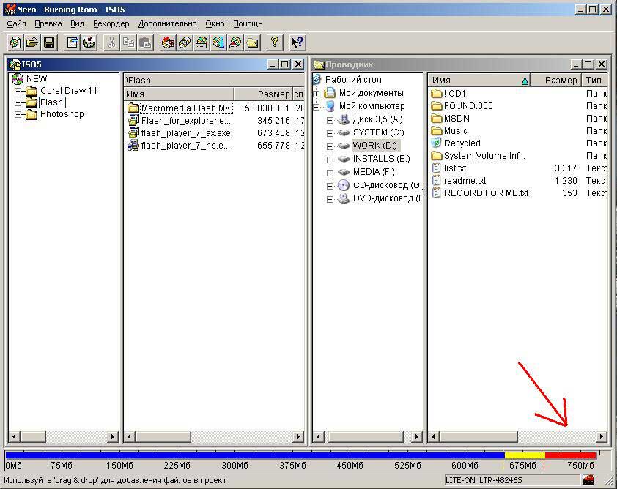This screenshot has height=489, width=617.
Task: Click the NEW disc root node
Action: coord(29,79)
